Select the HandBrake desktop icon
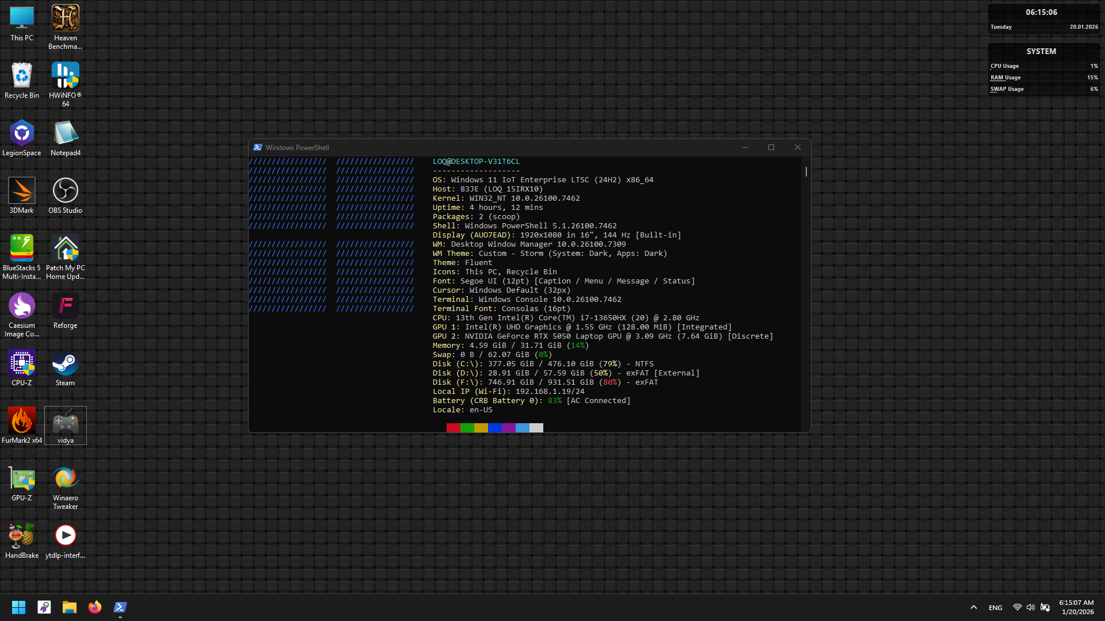Viewport: 1105px width, 621px height. [21, 536]
